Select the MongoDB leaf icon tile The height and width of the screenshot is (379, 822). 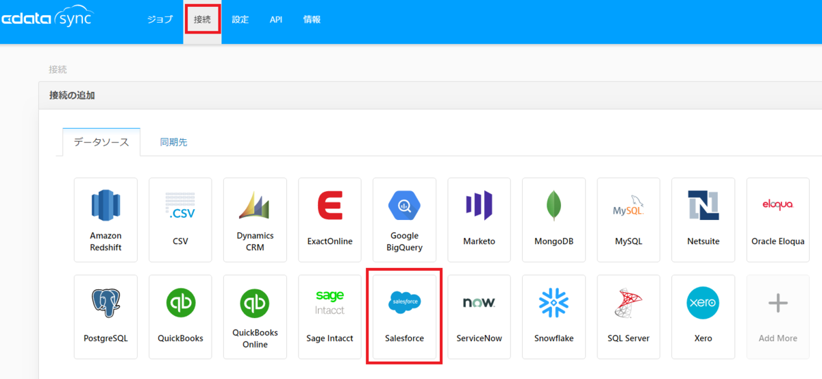553,220
